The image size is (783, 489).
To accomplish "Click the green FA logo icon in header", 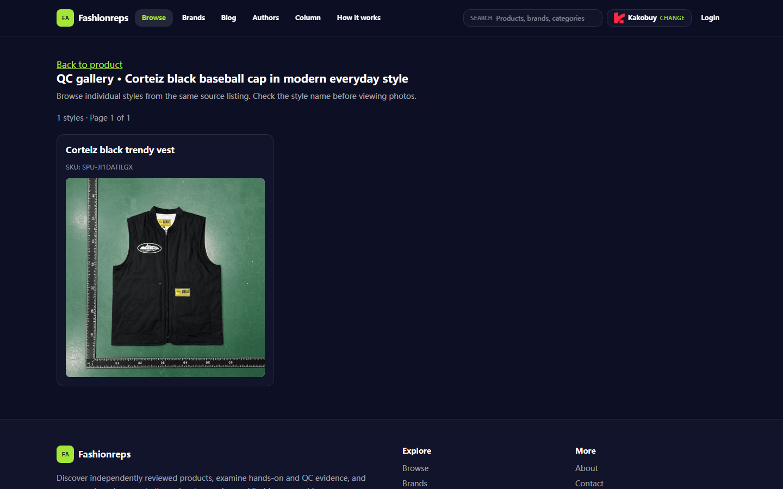I will coord(65,18).
